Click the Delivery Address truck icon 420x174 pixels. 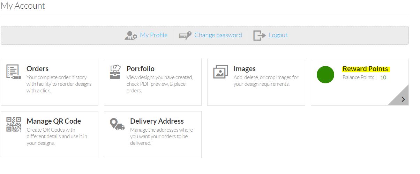tap(117, 124)
